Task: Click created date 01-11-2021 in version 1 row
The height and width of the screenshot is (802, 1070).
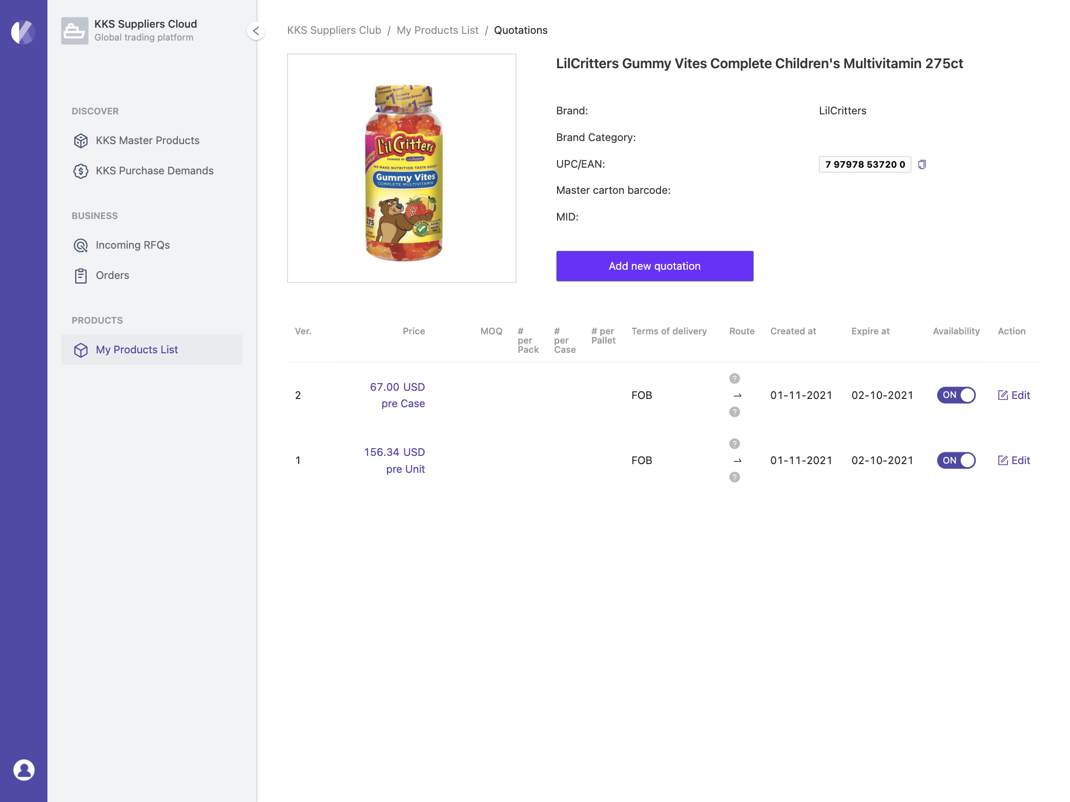Action: pyautogui.click(x=801, y=460)
